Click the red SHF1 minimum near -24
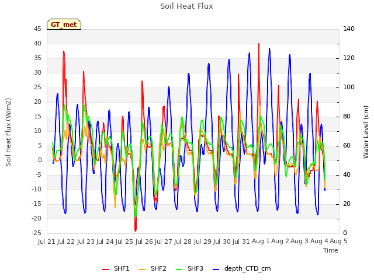The image size is (374, 280). tap(136, 230)
